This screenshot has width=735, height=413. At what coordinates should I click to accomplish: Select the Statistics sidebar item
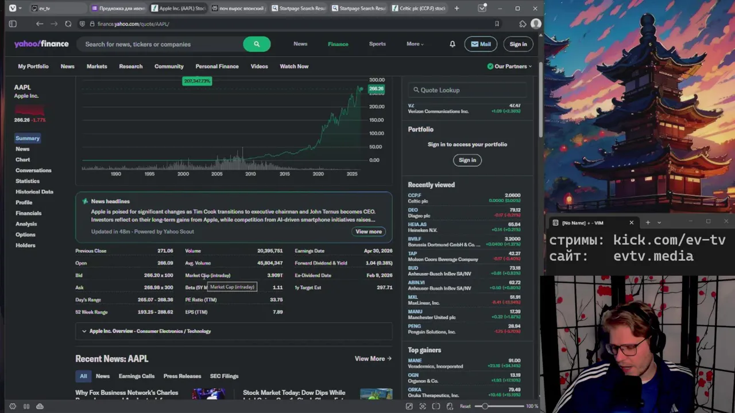tap(28, 181)
